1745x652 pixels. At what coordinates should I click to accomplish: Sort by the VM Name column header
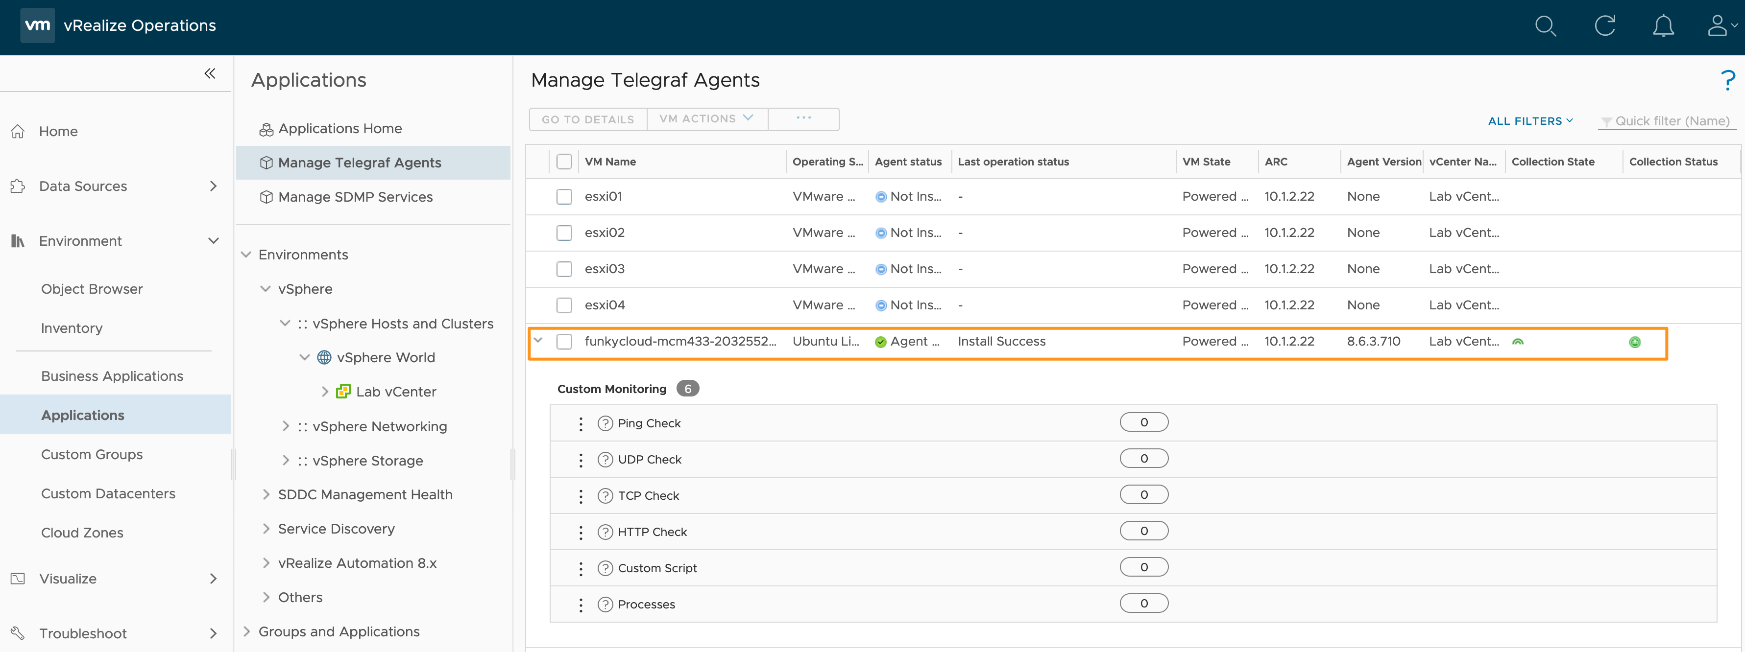[x=609, y=162]
